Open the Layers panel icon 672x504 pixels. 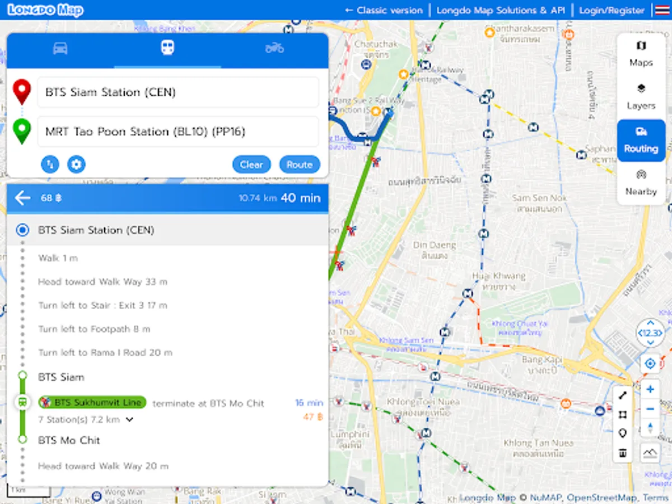641,96
